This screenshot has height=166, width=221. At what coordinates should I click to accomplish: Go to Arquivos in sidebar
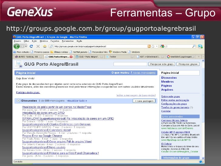[x=167, y=90]
